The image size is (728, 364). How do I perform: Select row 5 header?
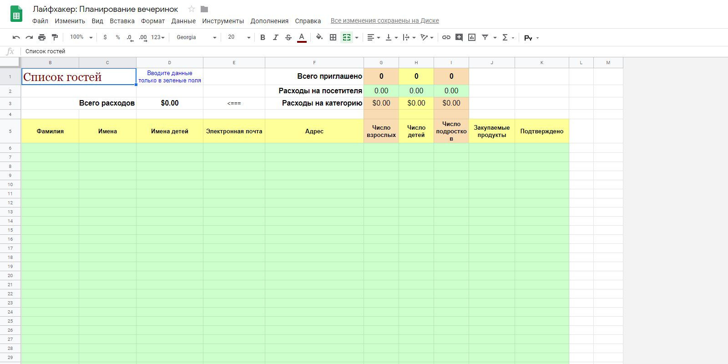click(10, 131)
